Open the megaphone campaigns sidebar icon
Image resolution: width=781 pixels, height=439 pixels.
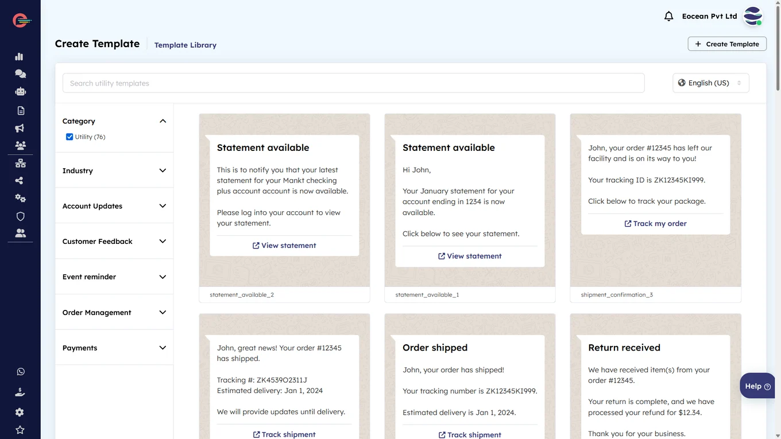[20, 128]
